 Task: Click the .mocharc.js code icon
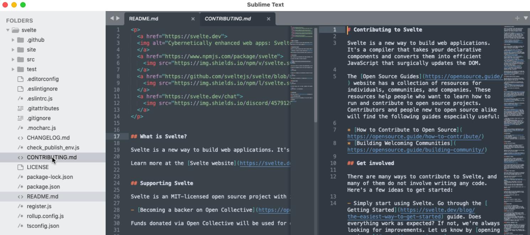[x=20, y=128]
